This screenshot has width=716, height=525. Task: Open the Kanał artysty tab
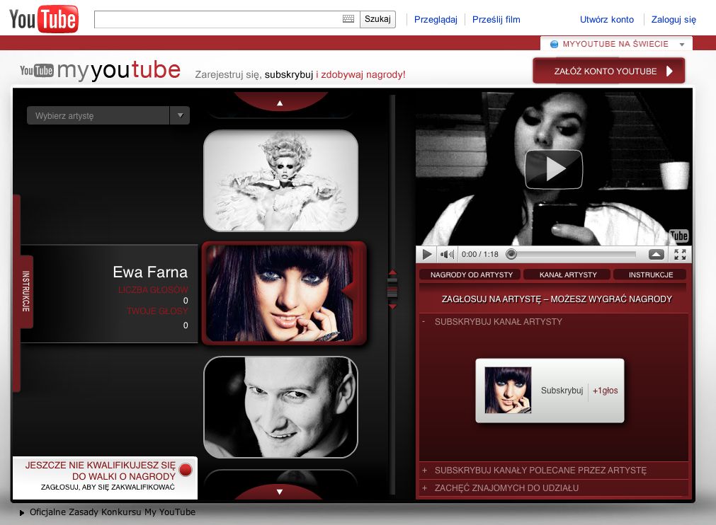pos(567,275)
